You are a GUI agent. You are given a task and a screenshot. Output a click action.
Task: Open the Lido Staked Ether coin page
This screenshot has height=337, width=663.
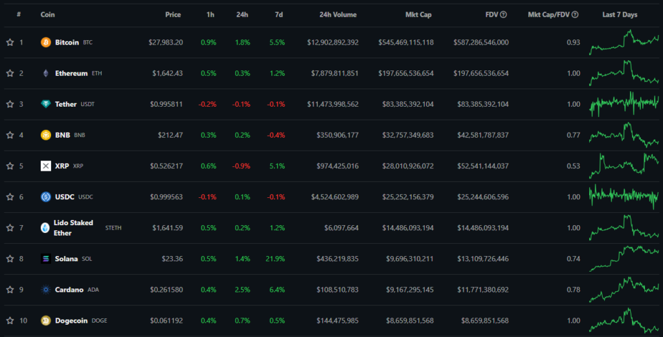click(x=73, y=228)
